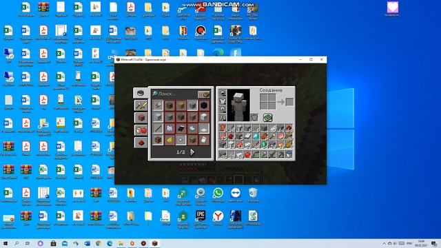The image size is (441, 248).
Task: Select the small white button recipe
Action: (181, 140)
